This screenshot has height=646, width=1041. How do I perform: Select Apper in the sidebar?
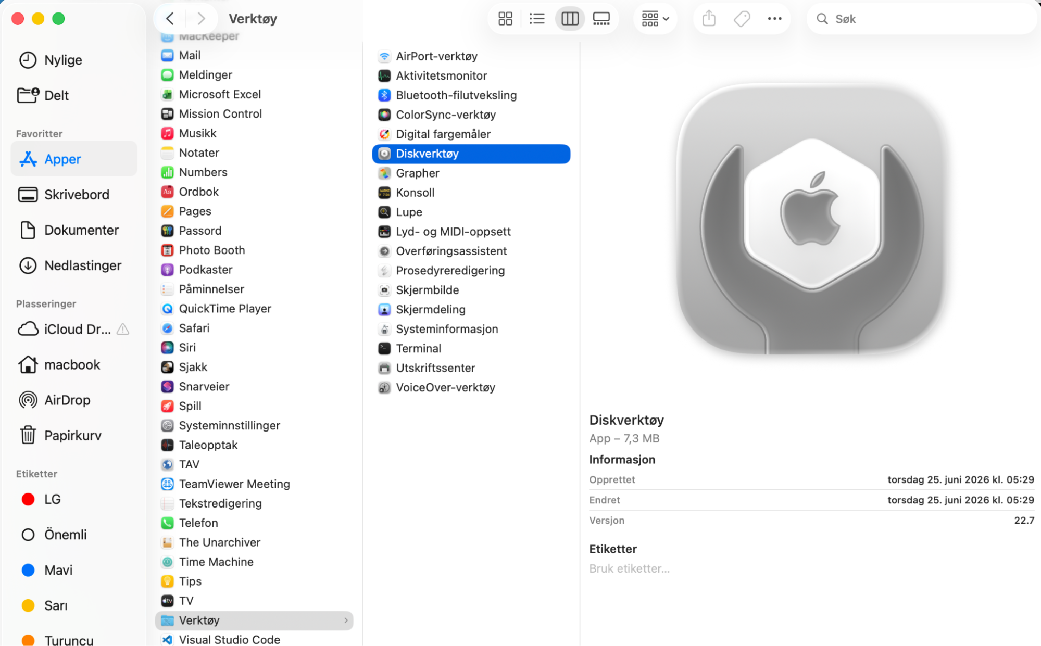(x=73, y=159)
